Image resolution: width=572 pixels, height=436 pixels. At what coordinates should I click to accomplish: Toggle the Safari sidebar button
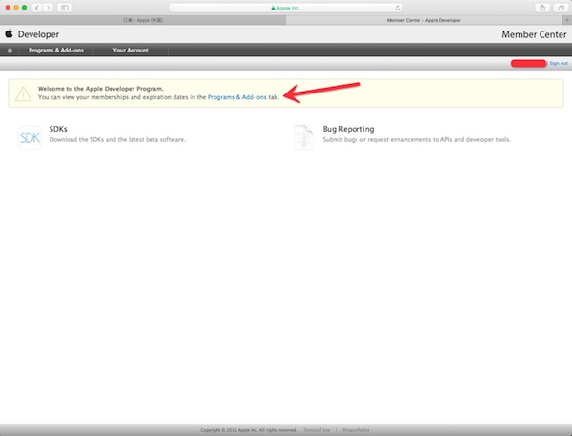click(65, 7)
